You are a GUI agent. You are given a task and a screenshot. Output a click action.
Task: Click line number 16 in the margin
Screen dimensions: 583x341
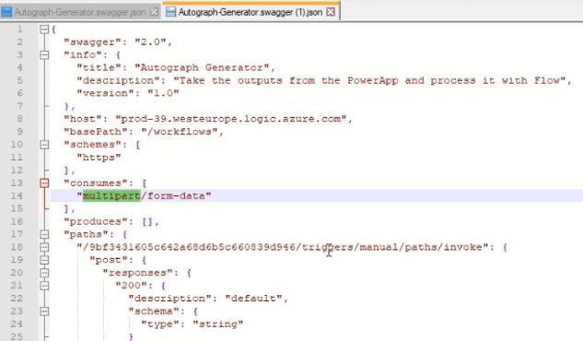(x=17, y=221)
